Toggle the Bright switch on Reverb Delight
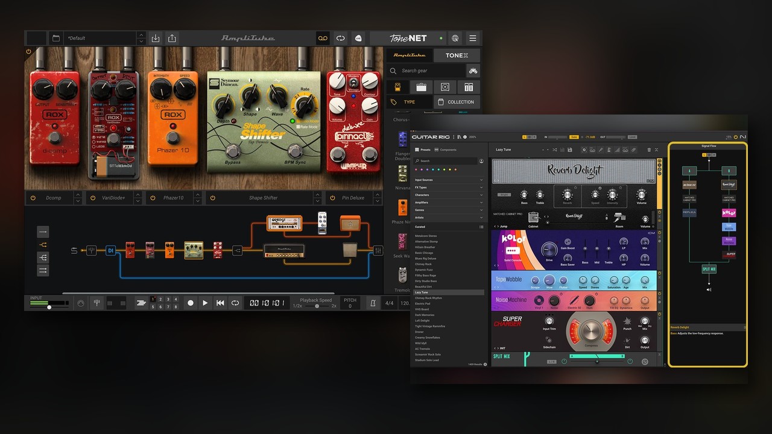Viewport: 772px width, 434px height. (x=504, y=195)
